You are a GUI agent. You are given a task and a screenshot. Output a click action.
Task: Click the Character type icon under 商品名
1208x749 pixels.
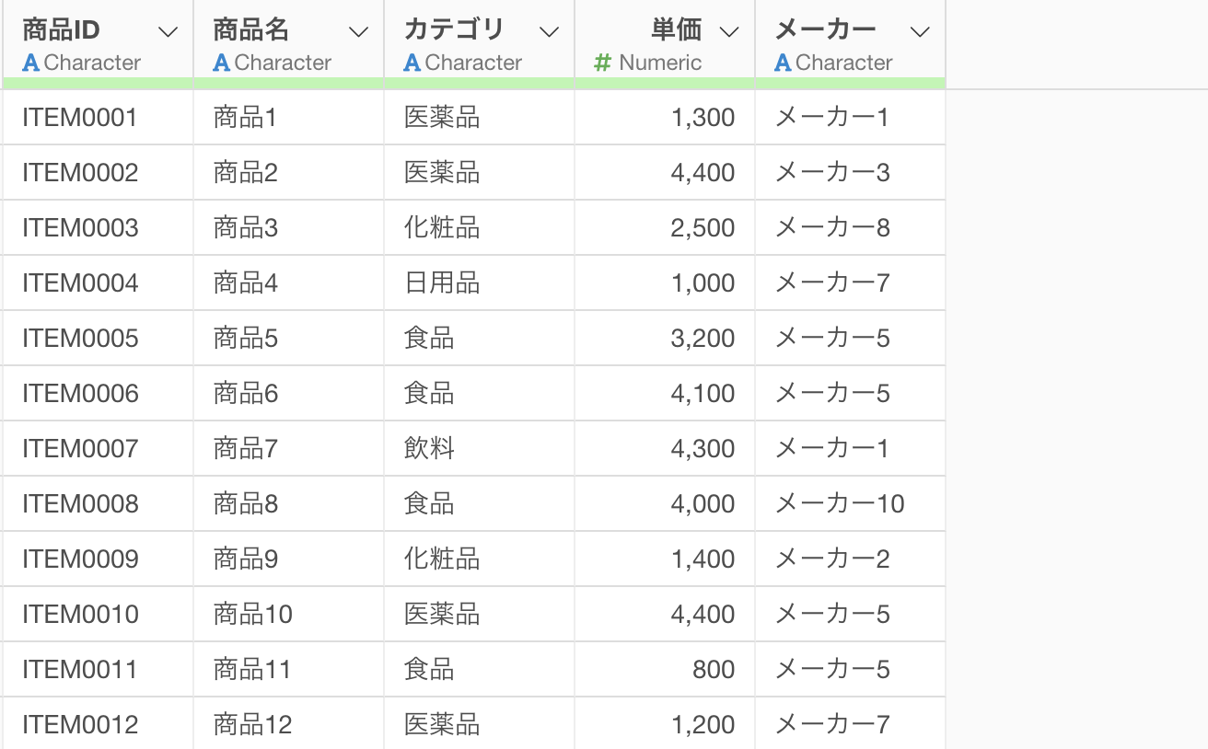click(x=221, y=63)
